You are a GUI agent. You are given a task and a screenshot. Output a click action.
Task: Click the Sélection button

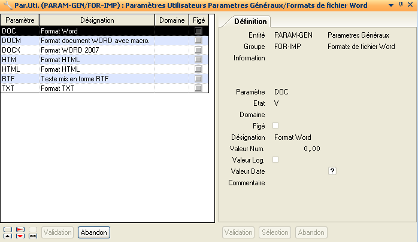pyautogui.click(x=275, y=232)
